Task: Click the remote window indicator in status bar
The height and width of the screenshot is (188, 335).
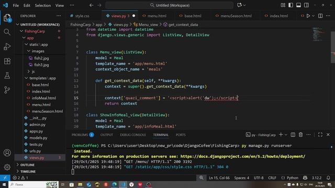Action: click(x=5, y=178)
